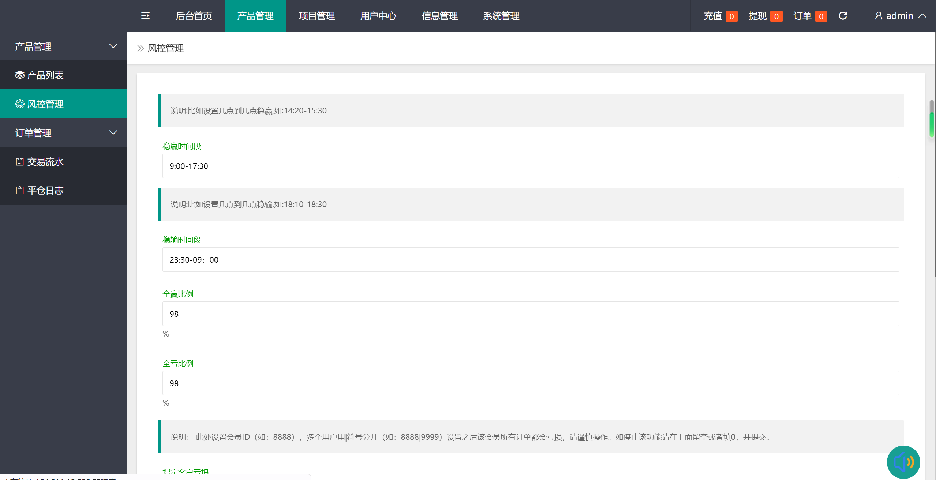
Task: Open the 订单 count badge
Action: coord(821,16)
